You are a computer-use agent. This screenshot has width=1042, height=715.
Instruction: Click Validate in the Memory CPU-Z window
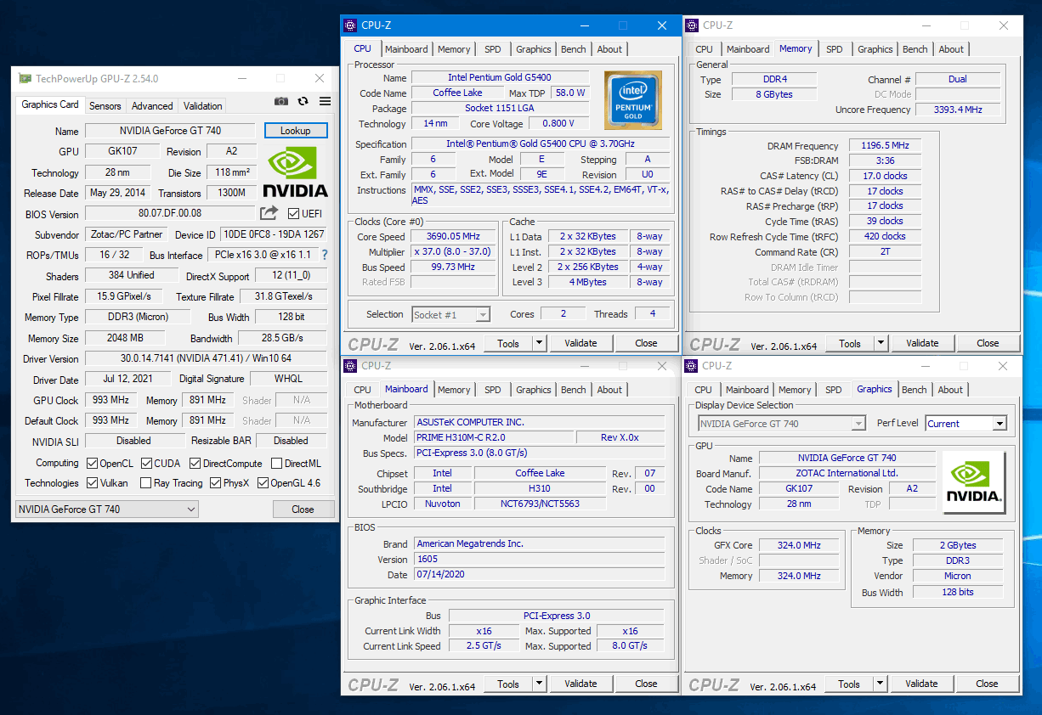point(922,343)
